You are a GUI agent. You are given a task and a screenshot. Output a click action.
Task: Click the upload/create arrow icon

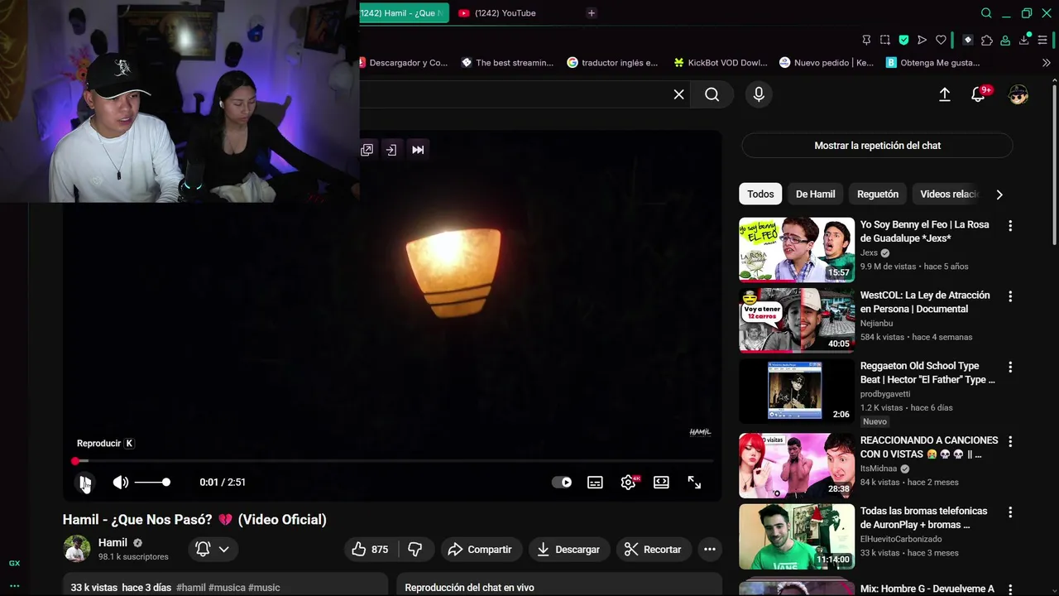944,94
